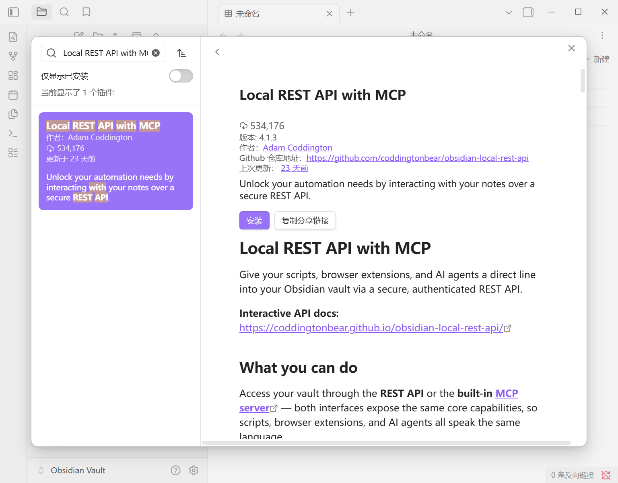Open settings gear icon
Viewport: 618px width, 483px height.
tap(194, 470)
